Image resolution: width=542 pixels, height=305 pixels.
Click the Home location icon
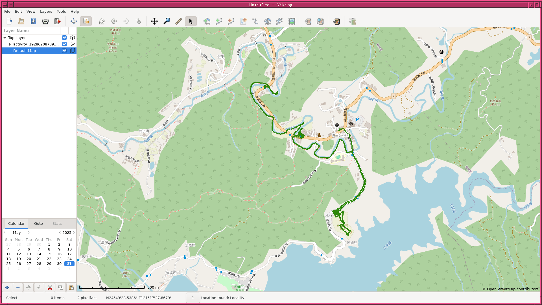(x=102, y=21)
